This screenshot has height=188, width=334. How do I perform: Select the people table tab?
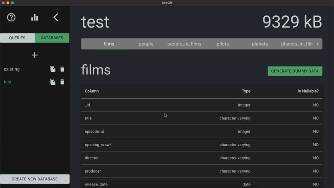[x=146, y=44]
